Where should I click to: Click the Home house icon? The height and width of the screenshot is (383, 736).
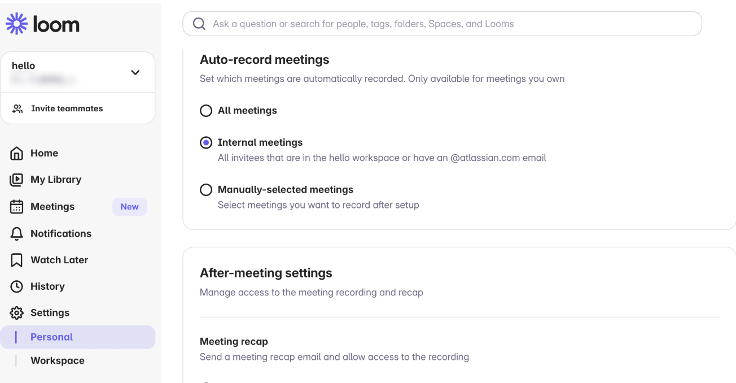pos(17,153)
